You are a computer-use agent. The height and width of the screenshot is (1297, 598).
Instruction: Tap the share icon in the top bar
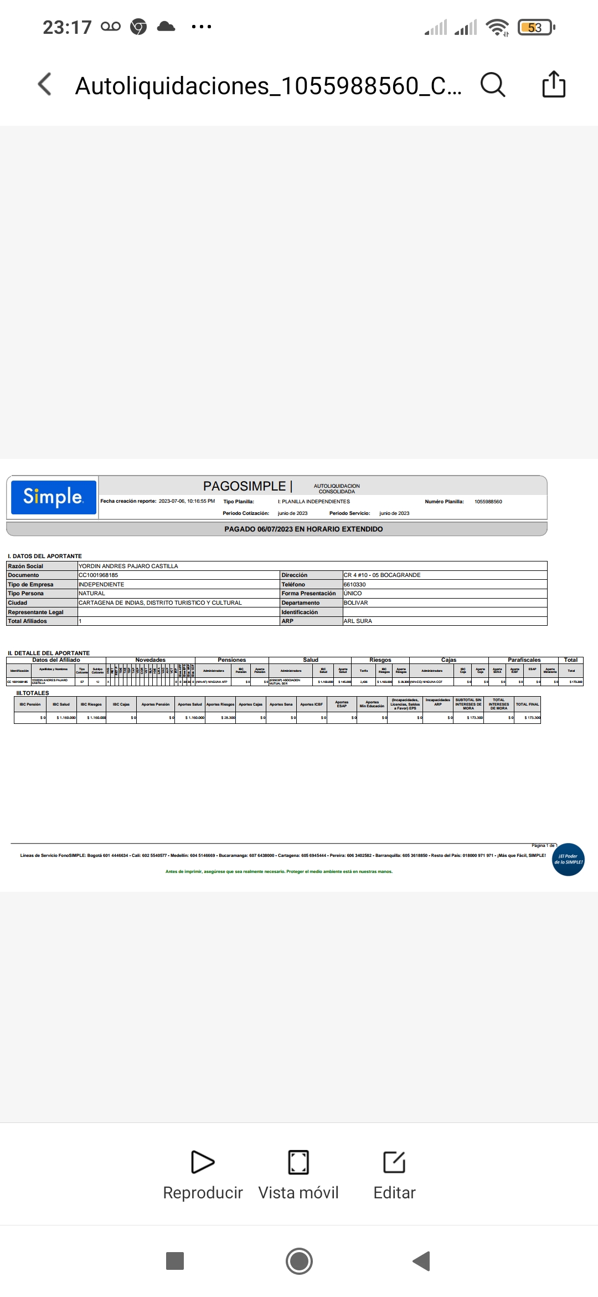tap(553, 85)
